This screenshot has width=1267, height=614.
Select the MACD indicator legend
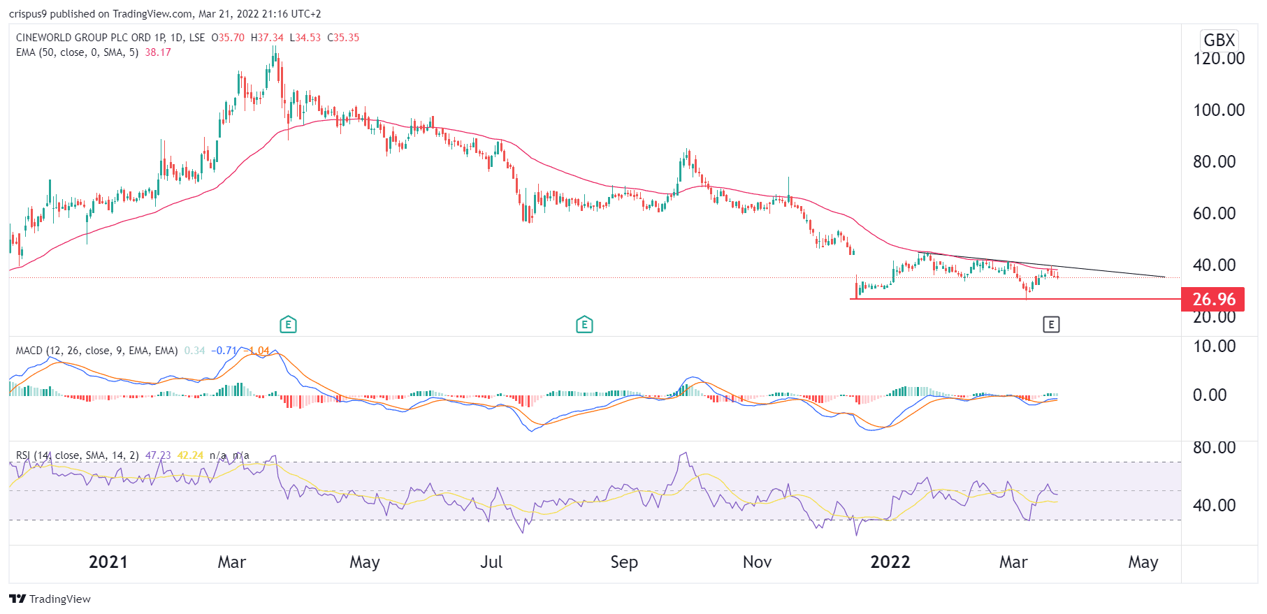point(96,351)
